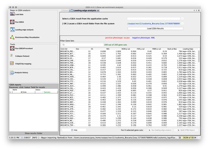This screenshot has width=209, height=150.
Task: Browse for GSEA result folder button
Action: (182, 24)
